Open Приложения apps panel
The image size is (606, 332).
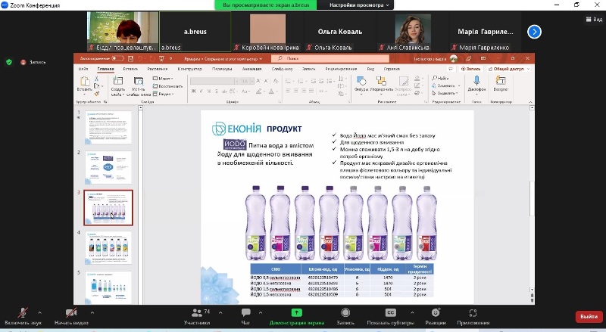point(473,316)
